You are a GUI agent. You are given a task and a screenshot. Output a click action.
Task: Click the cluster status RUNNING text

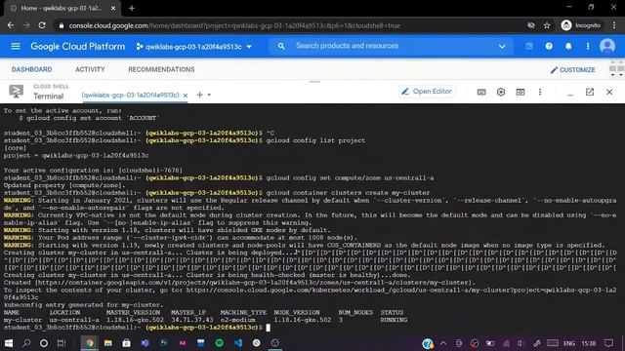pyautogui.click(x=394, y=320)
